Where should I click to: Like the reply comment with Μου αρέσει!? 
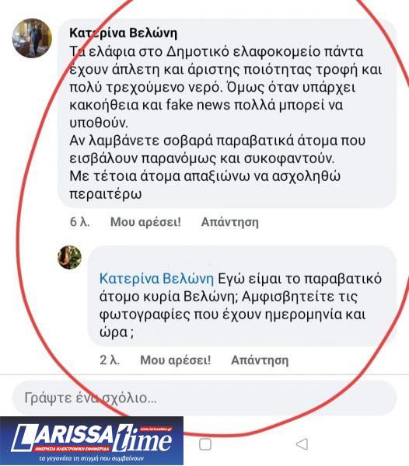coord(176,360)
